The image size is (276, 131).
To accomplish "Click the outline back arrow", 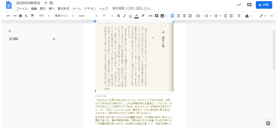I will tap(10, 31).
